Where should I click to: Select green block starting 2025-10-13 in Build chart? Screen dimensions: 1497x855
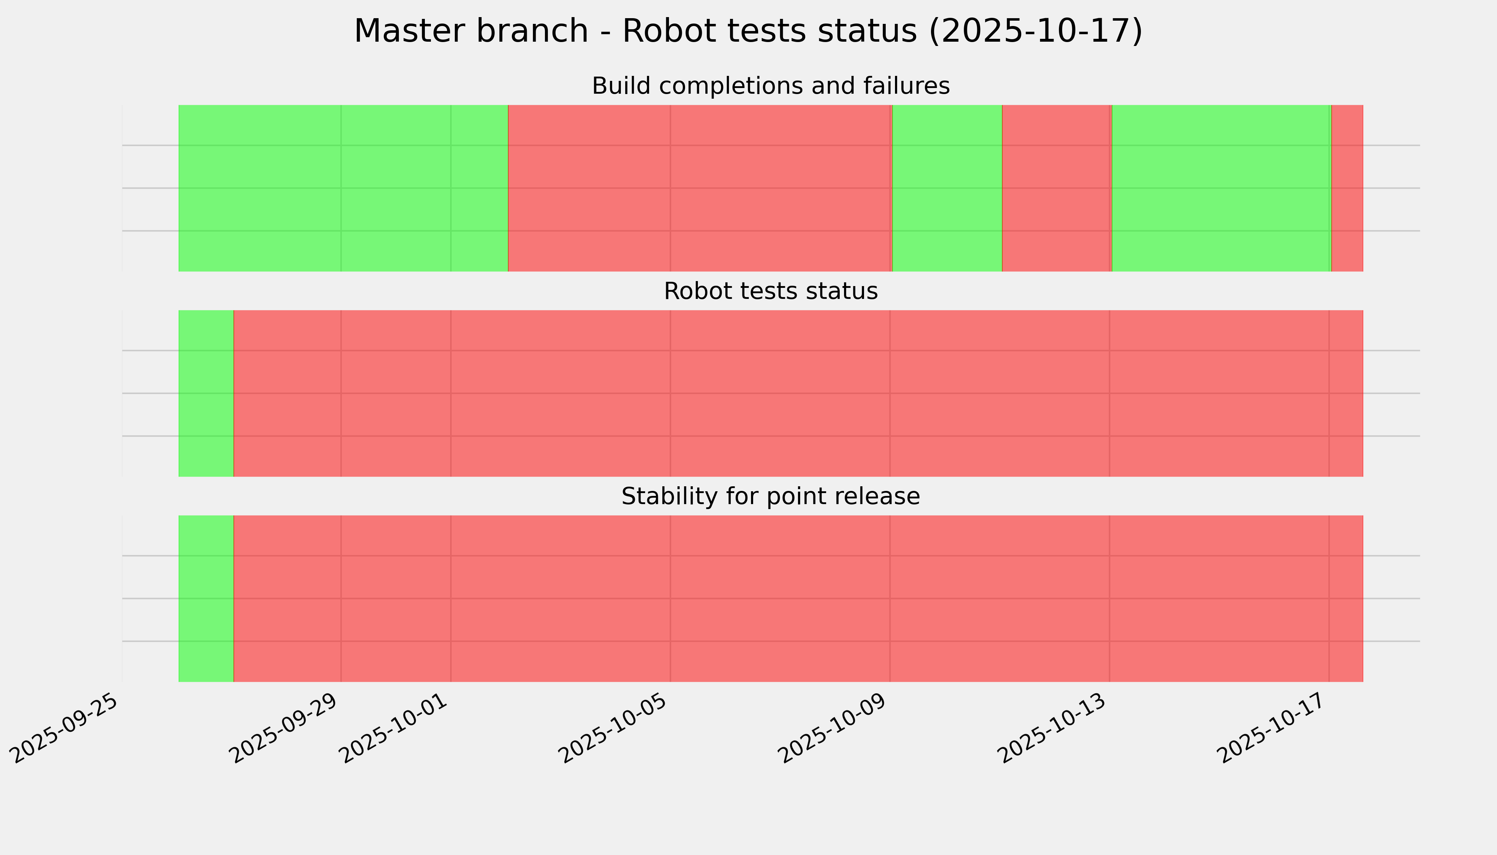1221,188
